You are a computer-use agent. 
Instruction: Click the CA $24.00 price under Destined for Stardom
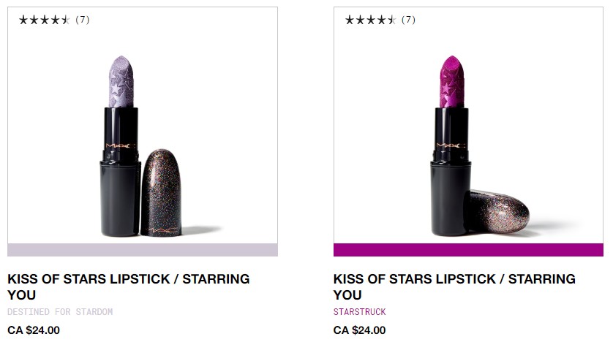coord(33,330)
